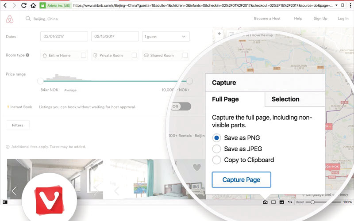Select Save as PNG option
Screen dimensions: 354x221
point(217,137)
